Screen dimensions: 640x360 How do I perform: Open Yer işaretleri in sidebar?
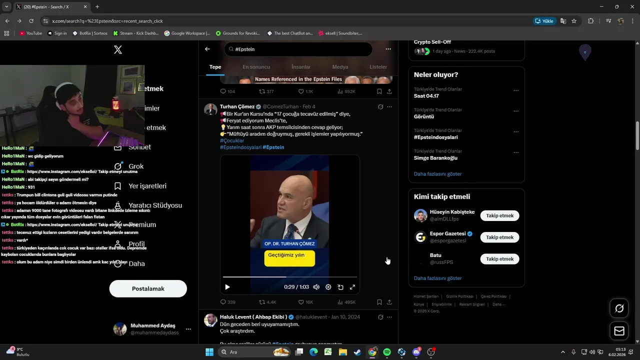click(140, 186)
